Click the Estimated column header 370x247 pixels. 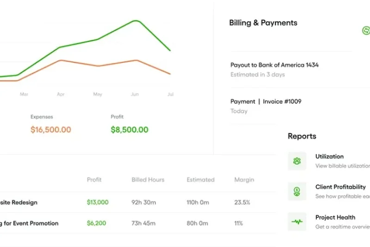[x=200, y=179]
